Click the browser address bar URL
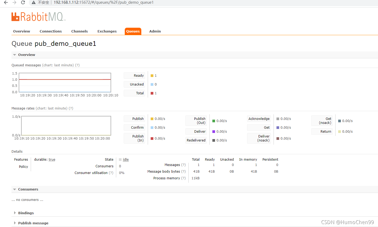 104,2
